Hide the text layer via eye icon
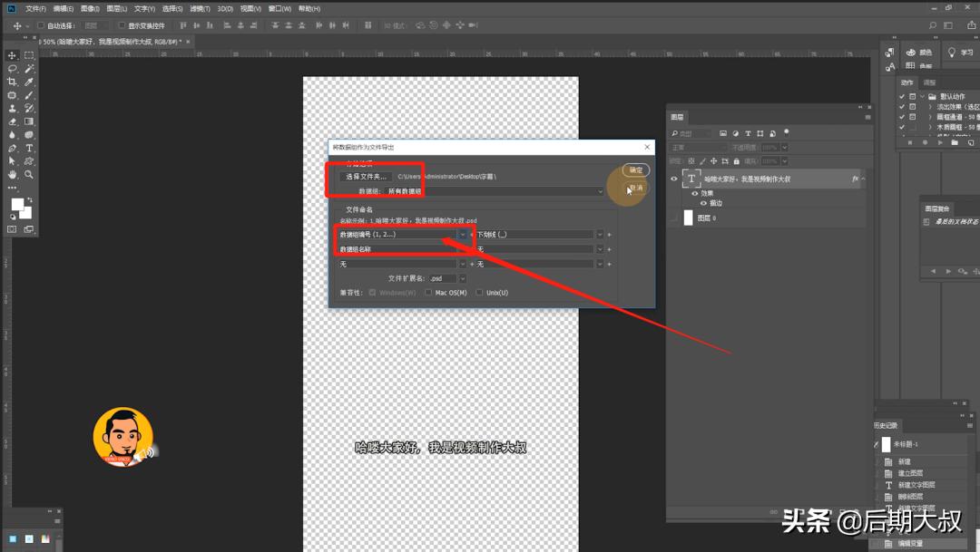Image resolution: width=980 pixels, height=552 pixels. click(x=673, y=179)
